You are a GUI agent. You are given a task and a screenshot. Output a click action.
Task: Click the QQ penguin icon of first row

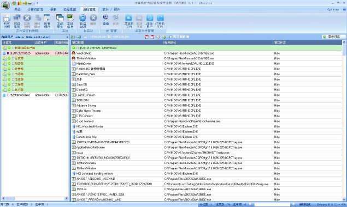point(74,53)
